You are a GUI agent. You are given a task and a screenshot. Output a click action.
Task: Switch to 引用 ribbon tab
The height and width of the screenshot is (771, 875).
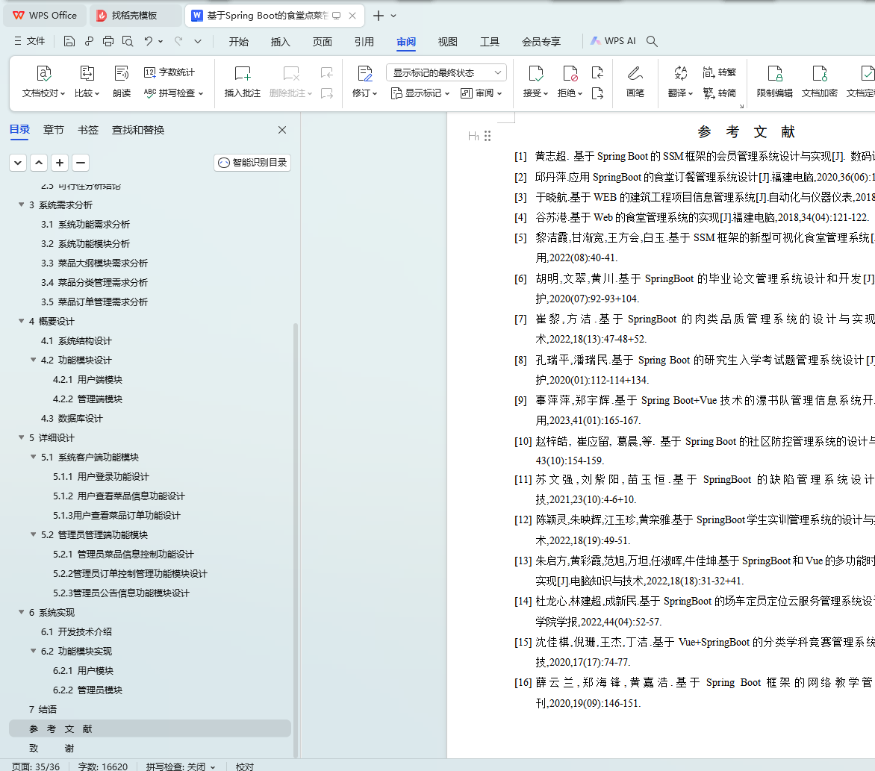(364, 42)
